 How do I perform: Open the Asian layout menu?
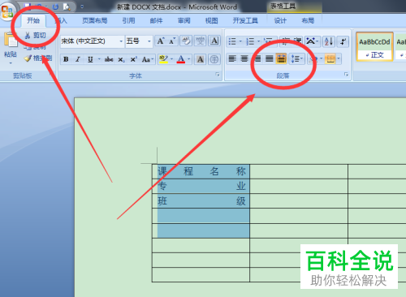[x=313, y=41]
